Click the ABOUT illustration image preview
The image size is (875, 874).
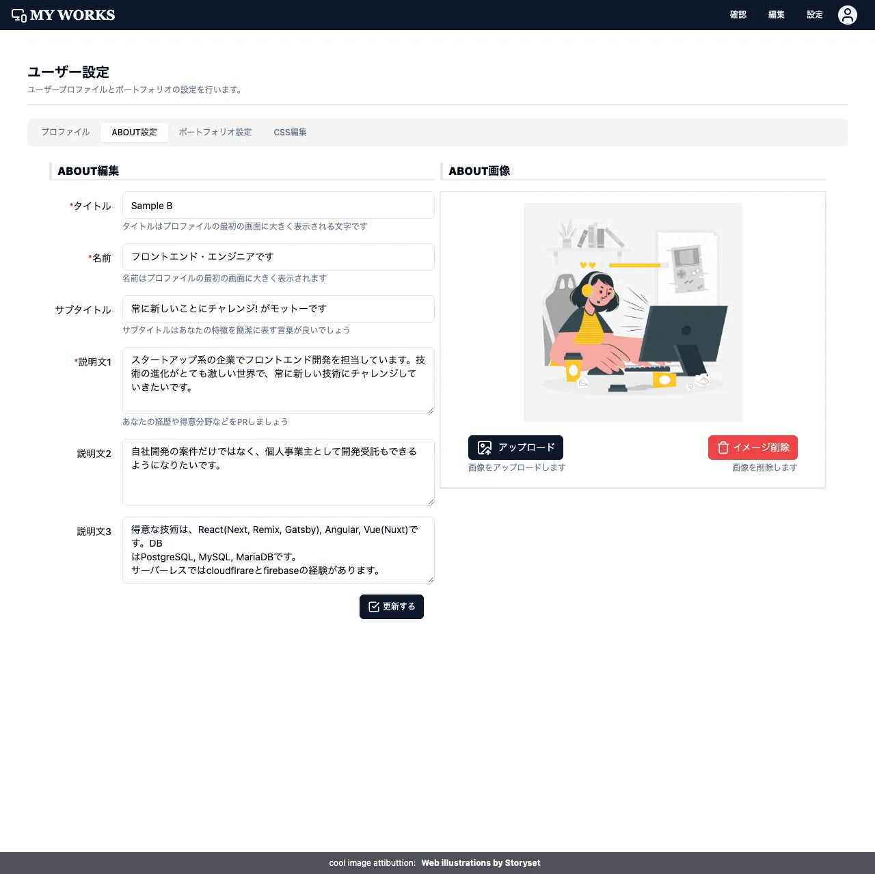tap(632, 312)
